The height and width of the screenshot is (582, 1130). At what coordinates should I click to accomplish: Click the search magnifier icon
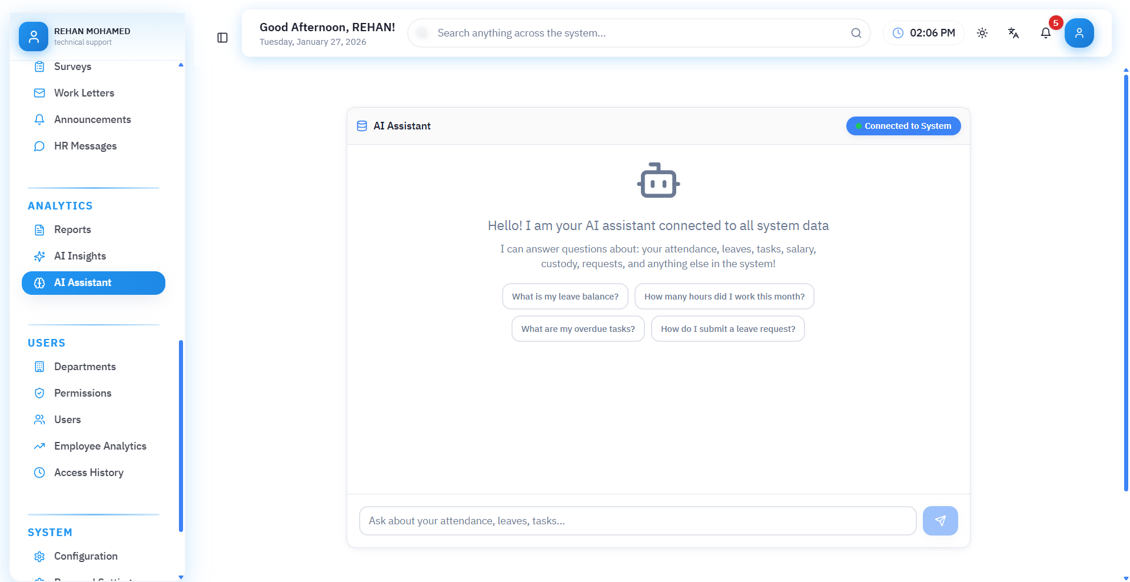(856, 33)
